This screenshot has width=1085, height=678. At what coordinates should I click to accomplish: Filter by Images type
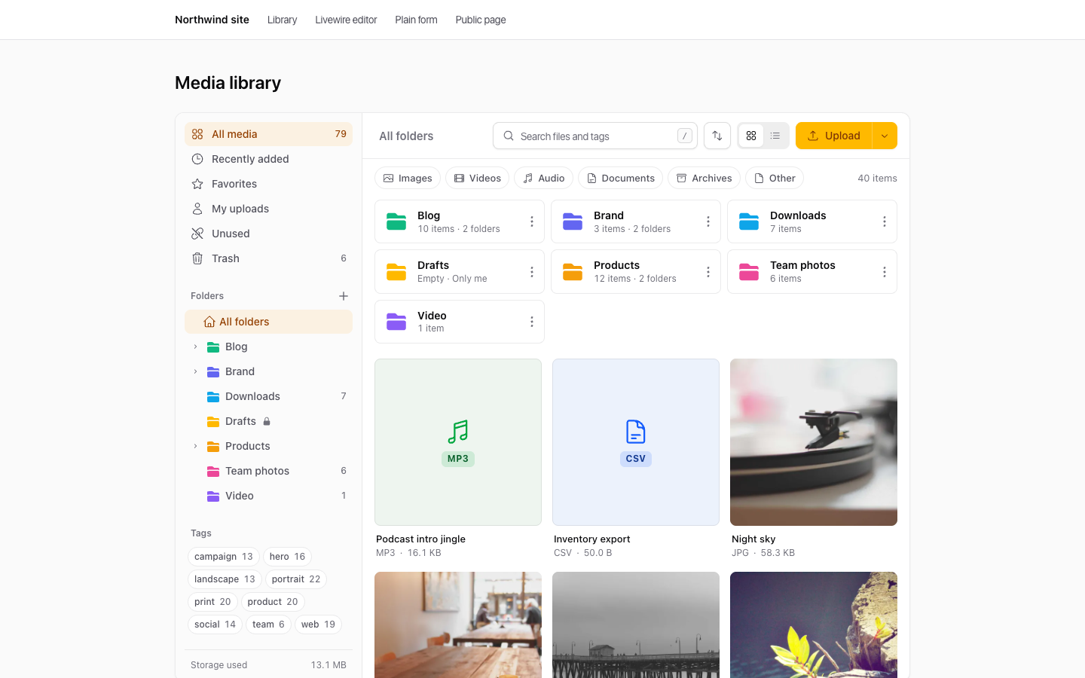point(408,178)
